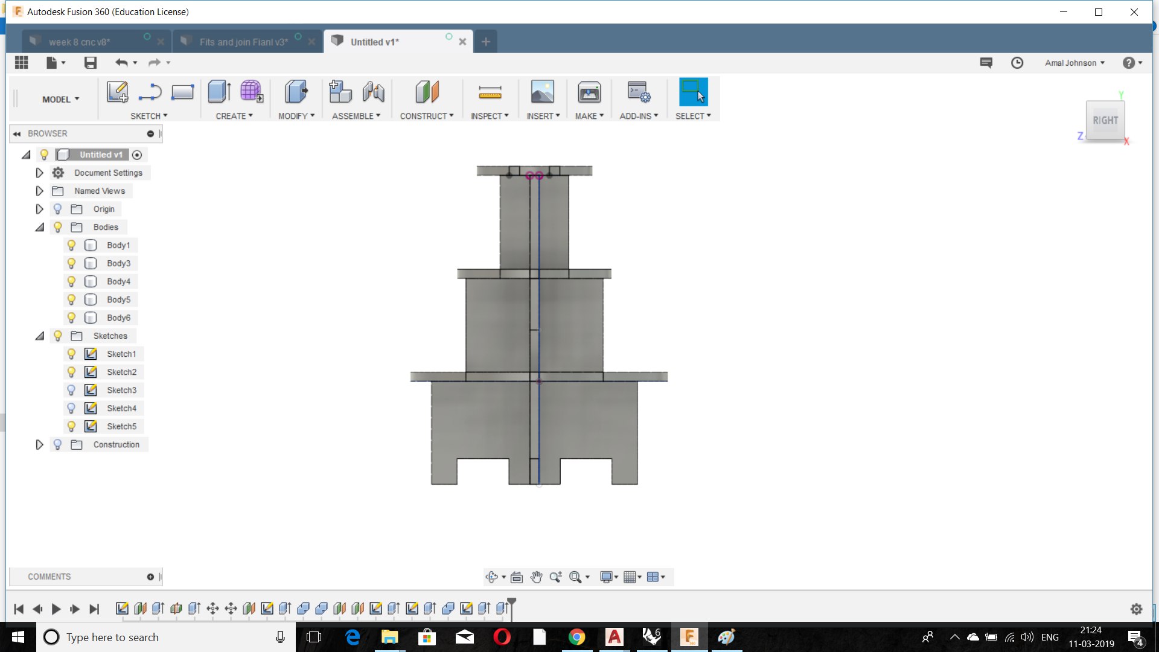The height and width of the screenshot is (652, 1159).
Task: Open the Measure tool under Inspect
Action: tap(490, 92)
